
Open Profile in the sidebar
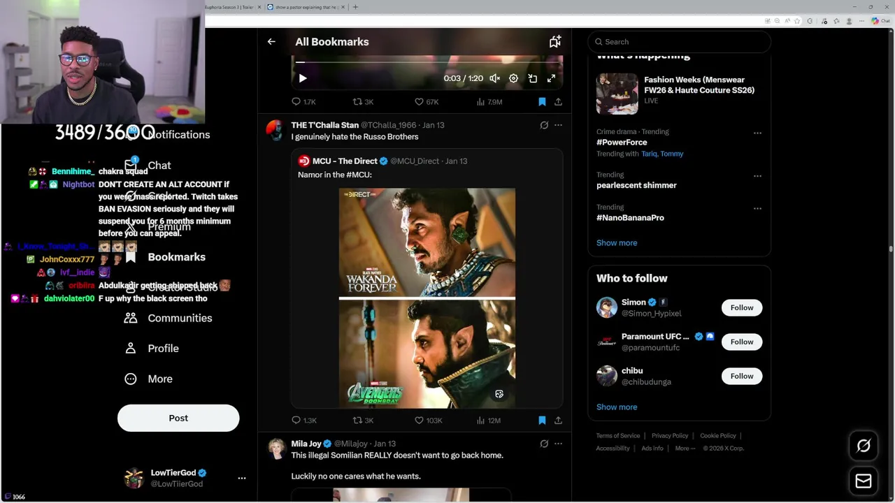(152, 349)
